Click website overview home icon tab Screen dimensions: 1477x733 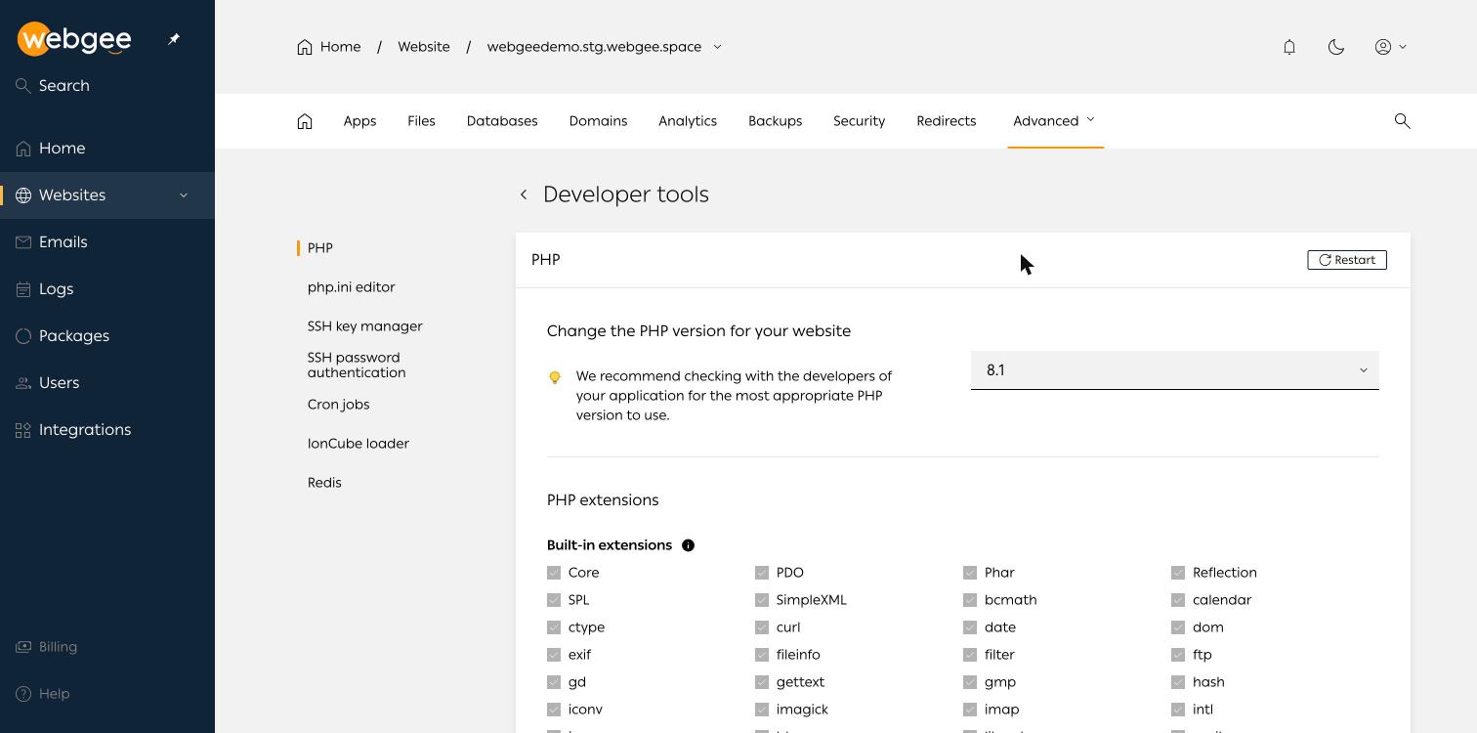tap(305, 121)
